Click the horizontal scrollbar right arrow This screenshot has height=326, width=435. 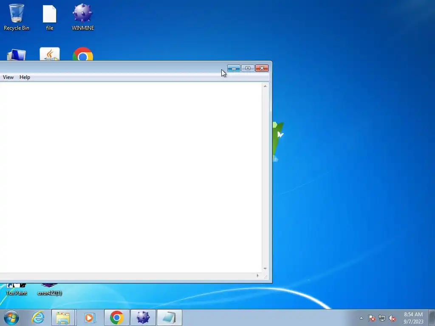258,275
